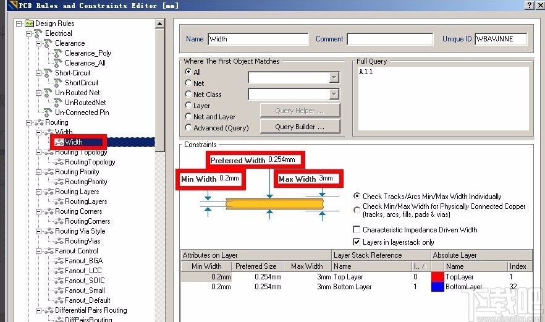The width and height of the screenshot is (545, 322).
Task: Click the Clearance_All rule icon
Action: point(58,63)
